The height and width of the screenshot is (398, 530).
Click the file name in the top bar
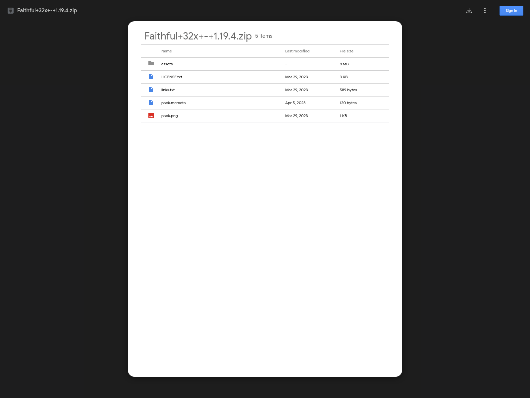[47, 11]
